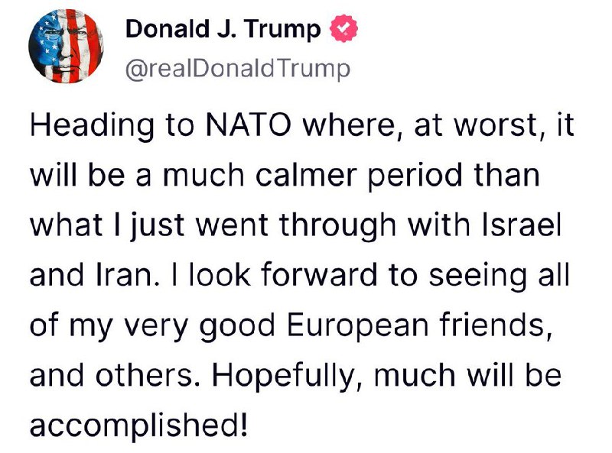Click the word Israel in the post

pos(522,225)
